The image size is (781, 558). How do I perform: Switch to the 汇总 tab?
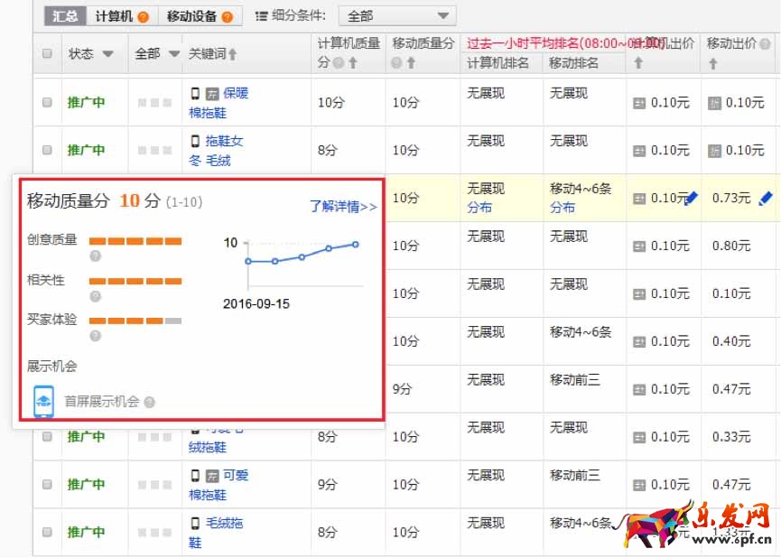click(x=63, y=14)
